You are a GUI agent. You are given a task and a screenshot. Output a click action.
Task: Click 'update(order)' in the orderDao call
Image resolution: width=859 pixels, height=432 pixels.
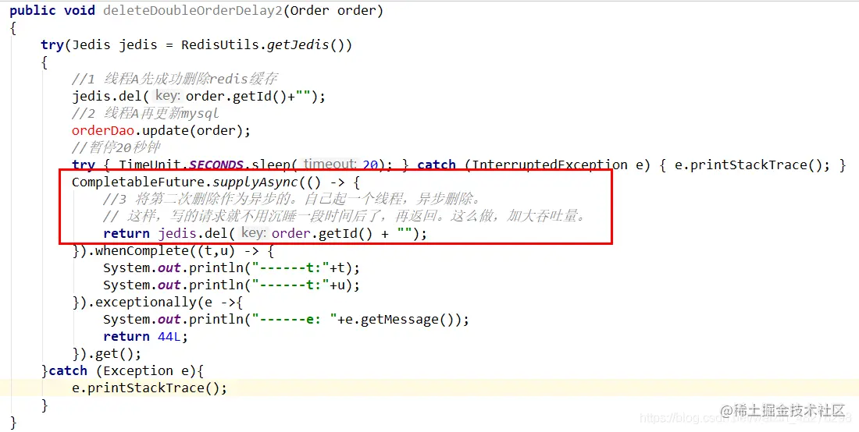click(x=192, y=131)
